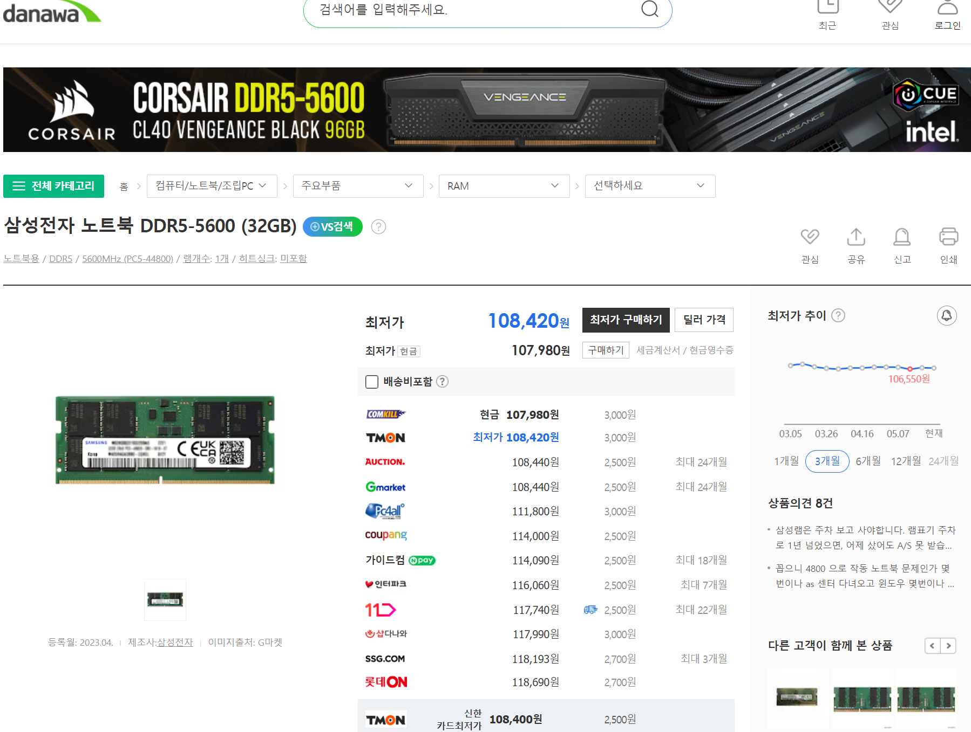This screenshot has width=971, height=732.
Task: Expand the RAM category dropdown
Action: click(x=504, y=186)
